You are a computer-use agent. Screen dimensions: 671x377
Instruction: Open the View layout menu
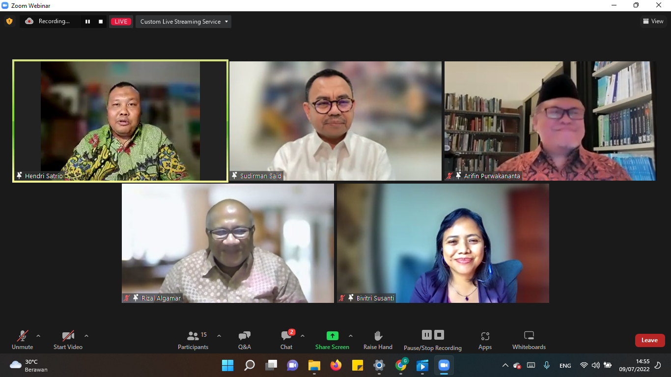coord(653,21)
